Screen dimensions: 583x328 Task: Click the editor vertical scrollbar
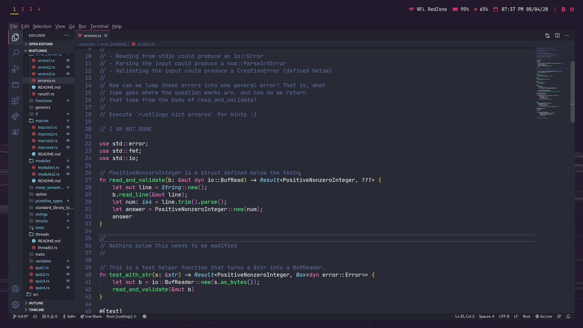pyautogui.click(x=573, y=91)
